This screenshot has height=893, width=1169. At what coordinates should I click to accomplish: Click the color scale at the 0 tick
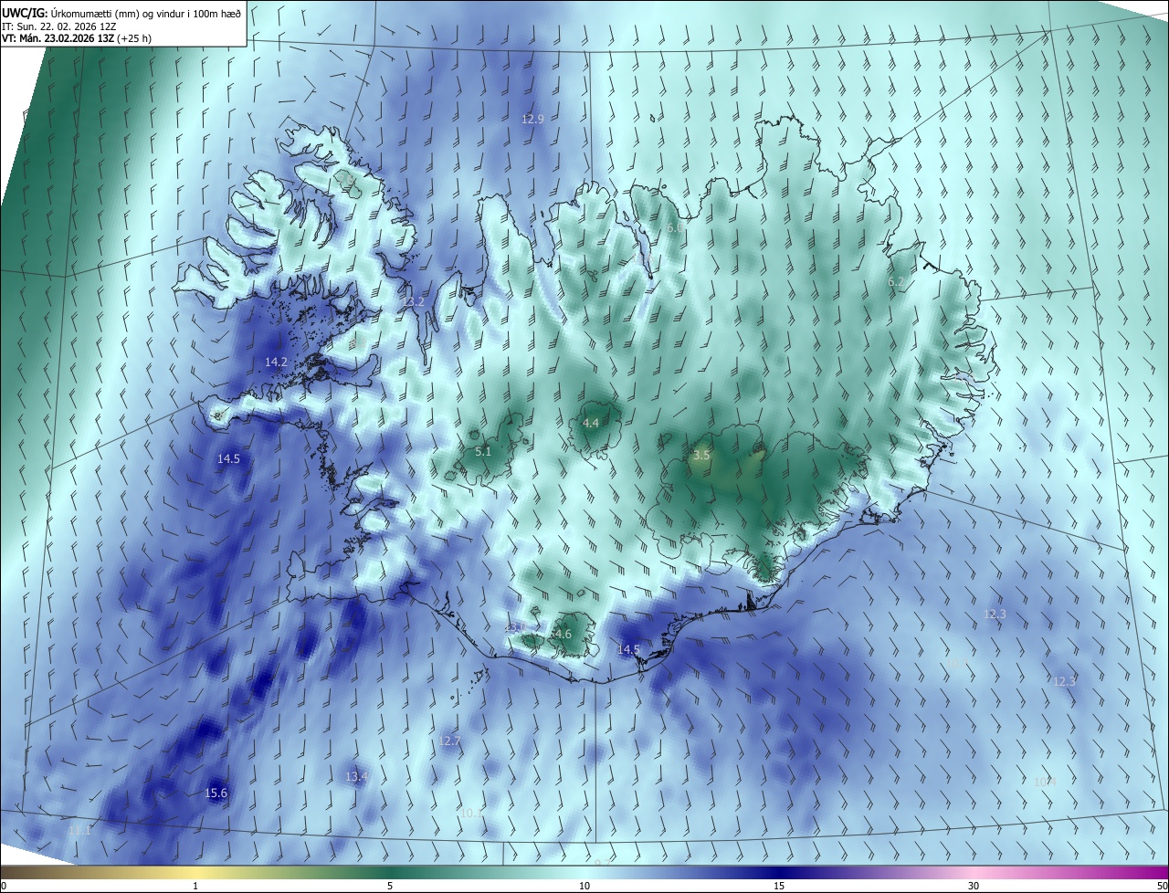pos(3,887)
